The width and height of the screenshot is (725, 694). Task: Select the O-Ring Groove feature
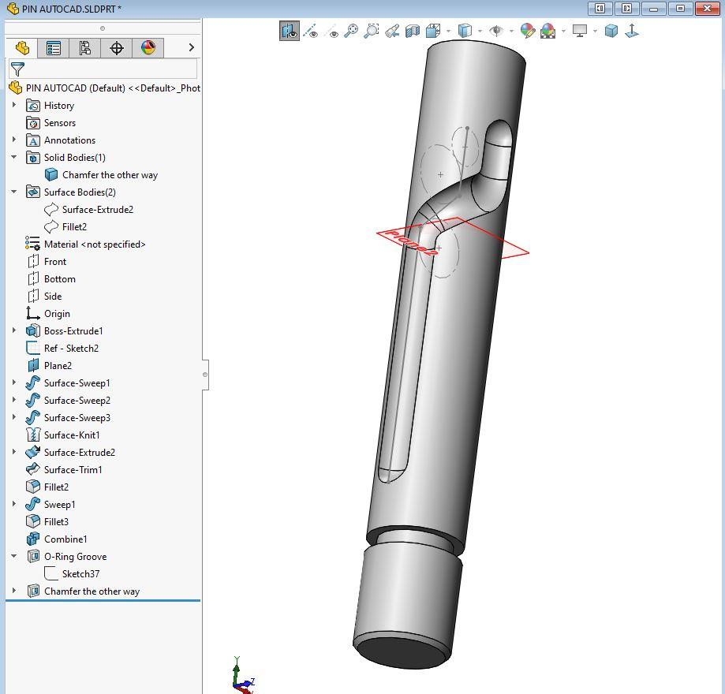tap(75, 556)
